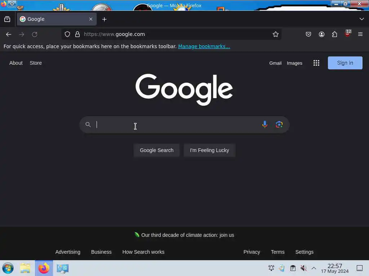This screenshot has height=276, width=369.
Task: Search by image with Lens camera icon
Action: (x=279, y=124)
